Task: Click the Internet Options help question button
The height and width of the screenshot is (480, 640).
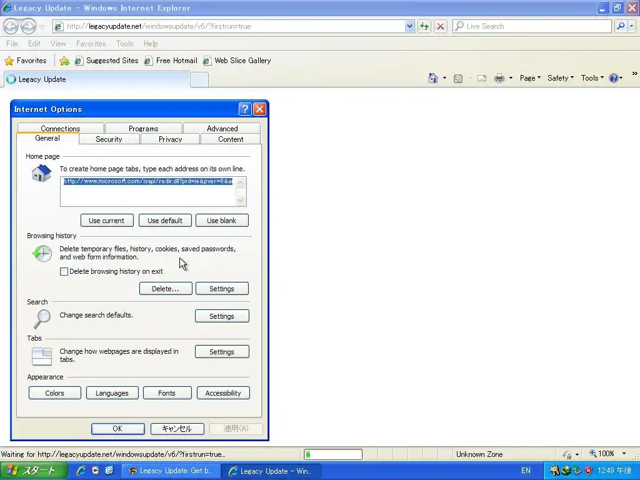Action: (x=245, y=109)
